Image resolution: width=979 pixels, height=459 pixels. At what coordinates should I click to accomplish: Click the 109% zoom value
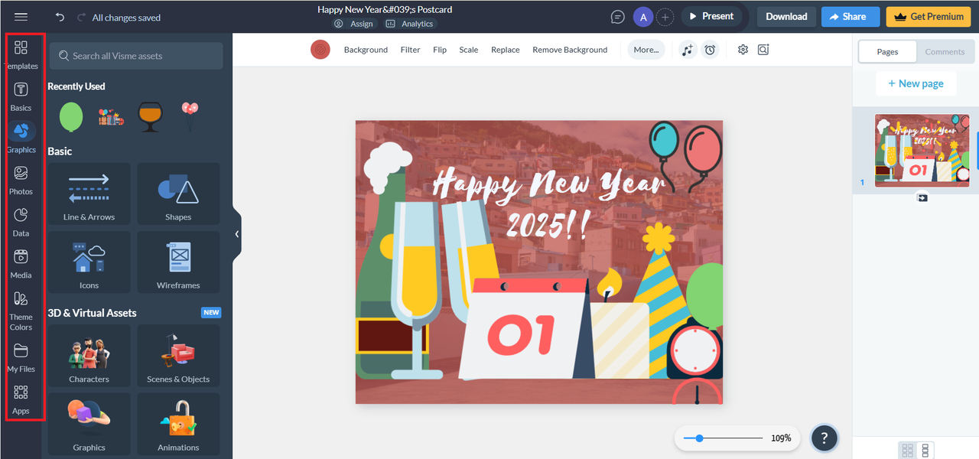tap(781, 438)
